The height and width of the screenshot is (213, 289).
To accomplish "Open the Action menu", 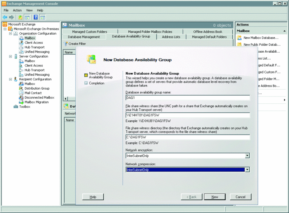I will pos(17,10).
